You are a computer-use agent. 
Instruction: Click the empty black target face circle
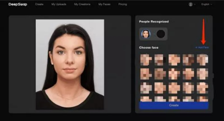pyautogui.click(x=161, y=34)
